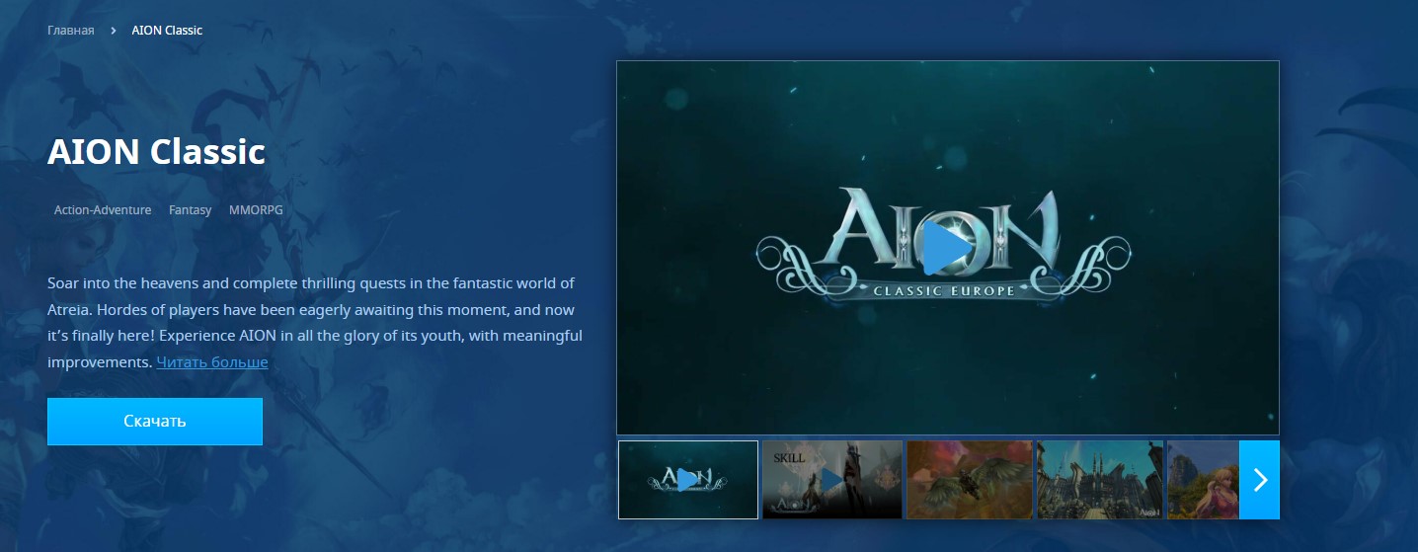Click the CLASSIC EUROPE banner in the video
Screen dimensions: 1418x552
(944, 290)
